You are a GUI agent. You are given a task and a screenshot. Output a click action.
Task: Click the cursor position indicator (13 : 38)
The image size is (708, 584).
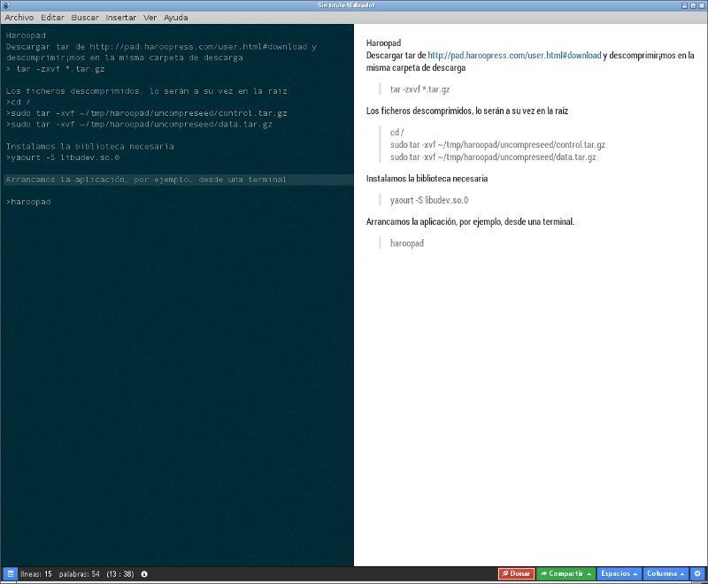tap(119, 573)
